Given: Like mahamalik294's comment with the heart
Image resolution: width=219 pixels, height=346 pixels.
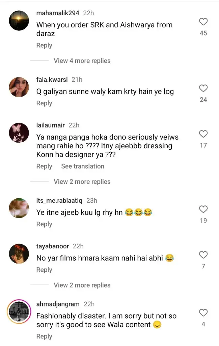Looking at the screenshot, I should (203, 22).
